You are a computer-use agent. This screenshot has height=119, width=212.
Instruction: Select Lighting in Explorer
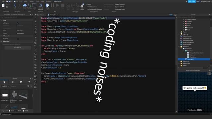185,34
